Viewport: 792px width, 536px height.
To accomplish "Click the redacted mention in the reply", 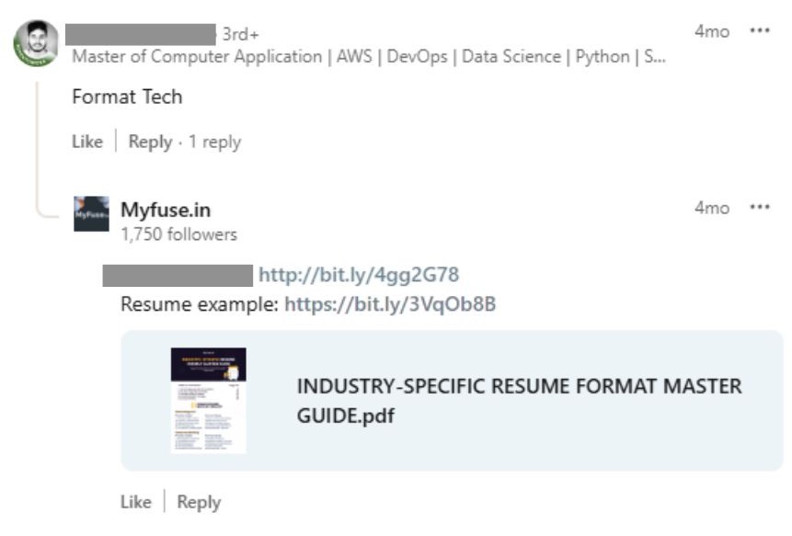I will click(x=178, y=276).
